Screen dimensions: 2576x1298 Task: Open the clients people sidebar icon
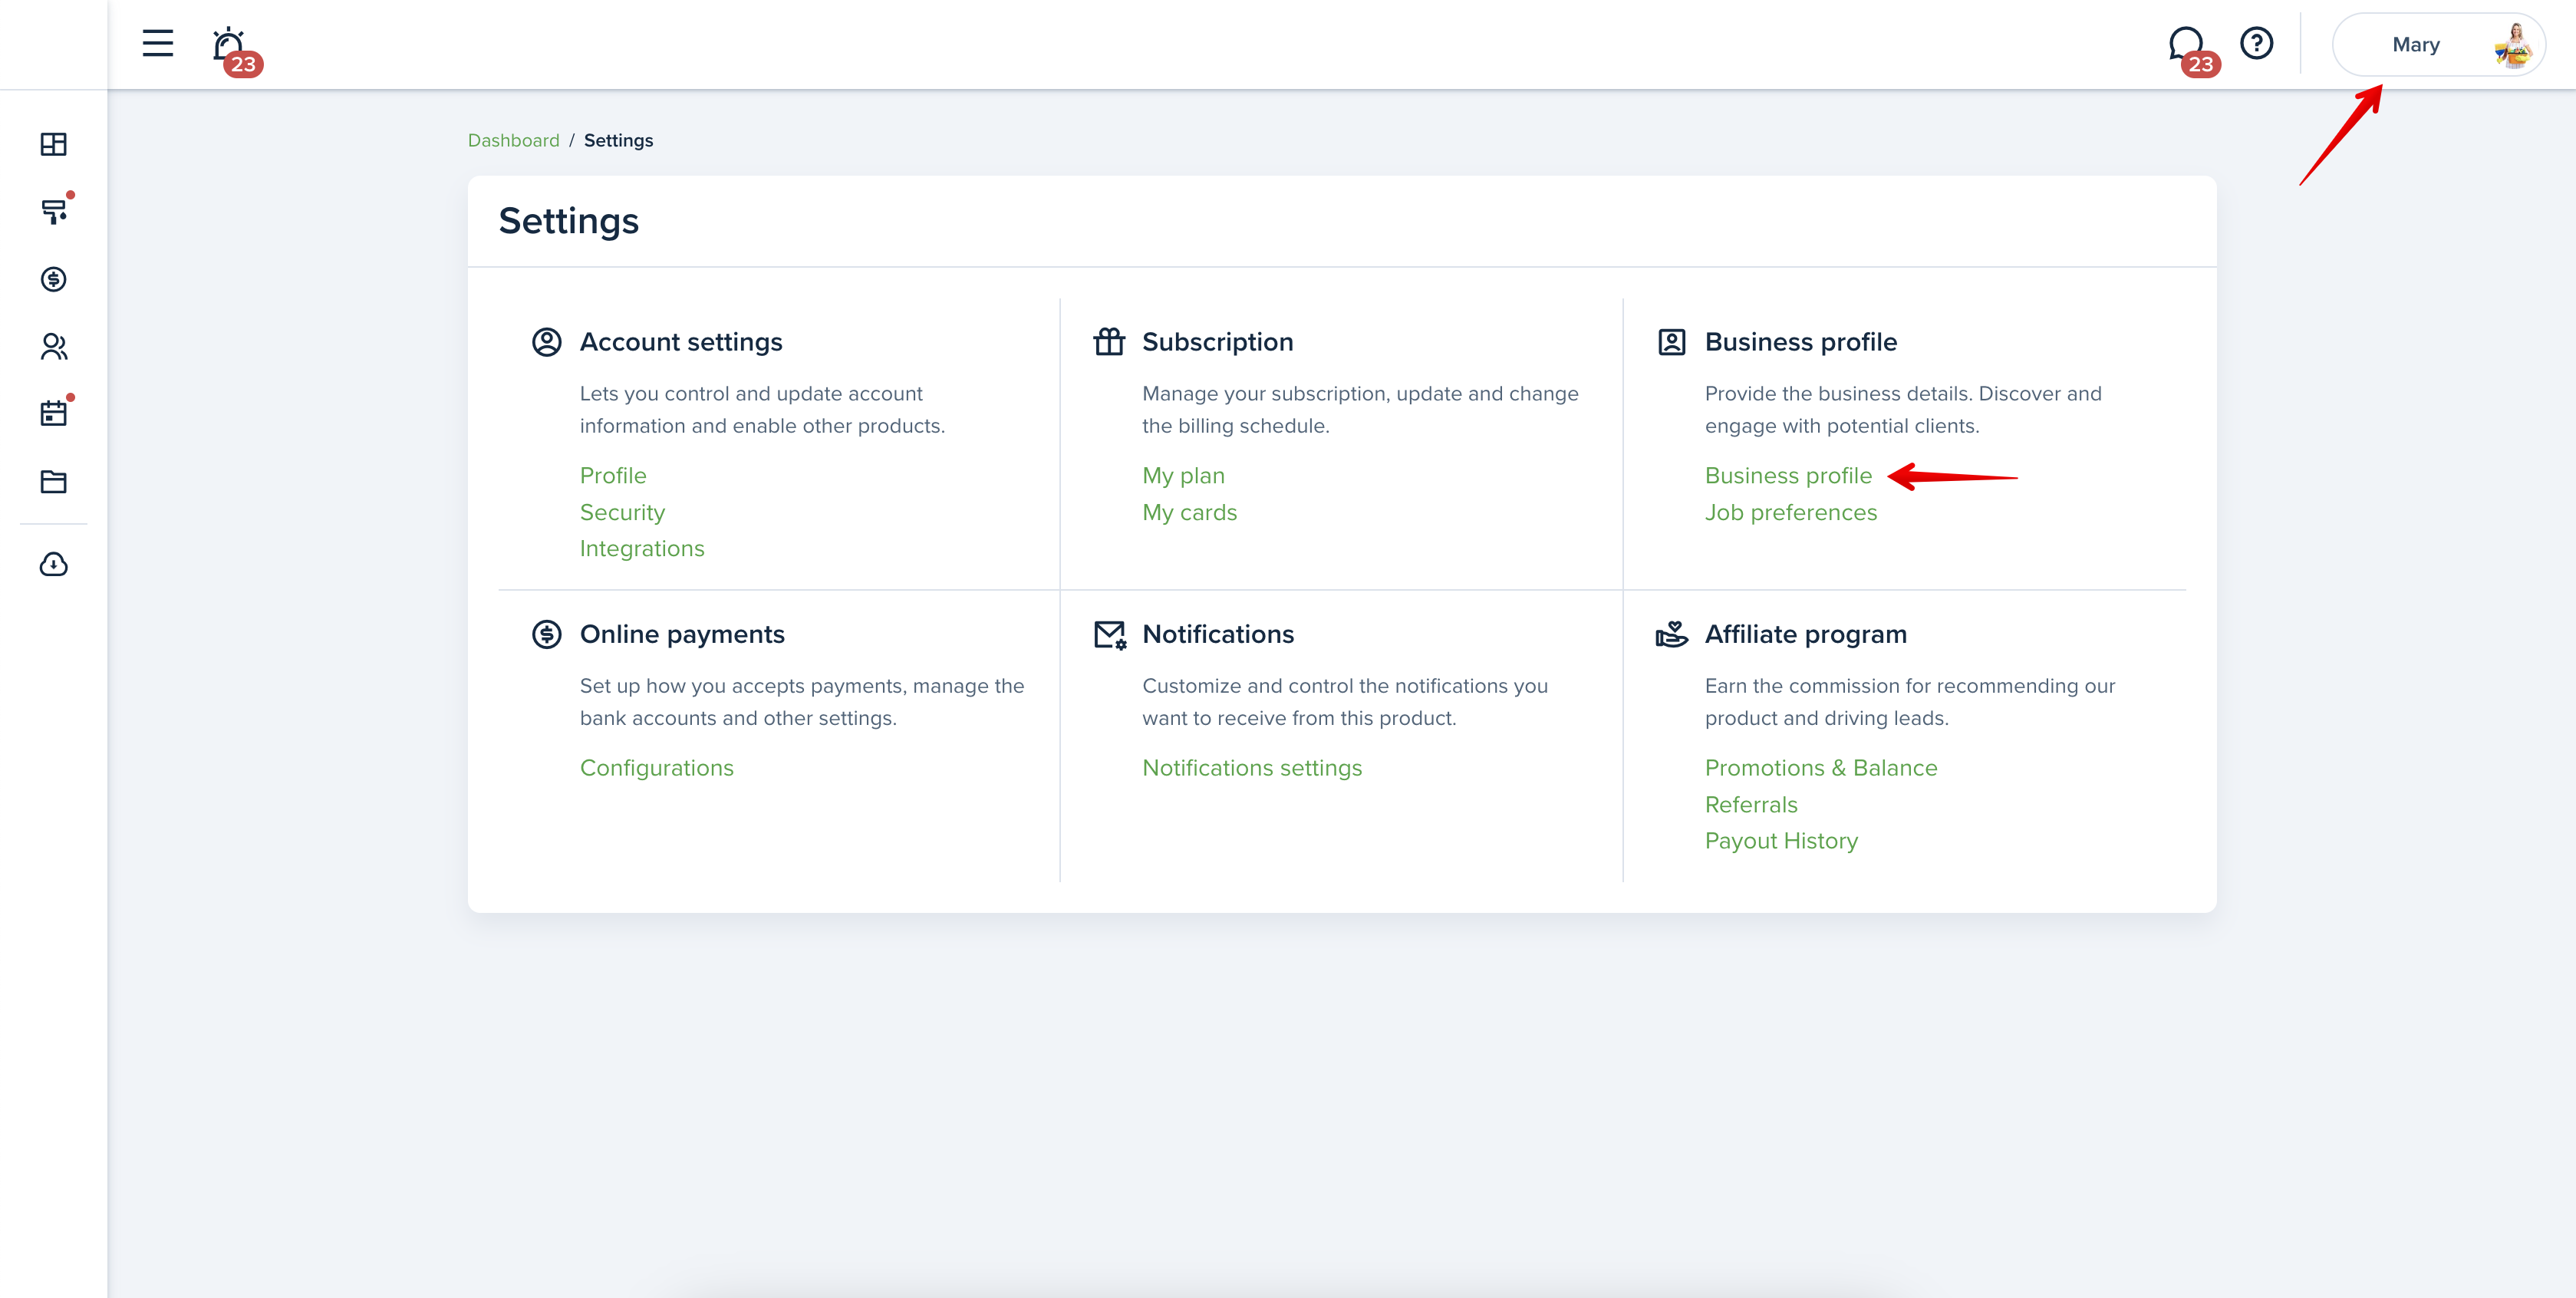54,346
